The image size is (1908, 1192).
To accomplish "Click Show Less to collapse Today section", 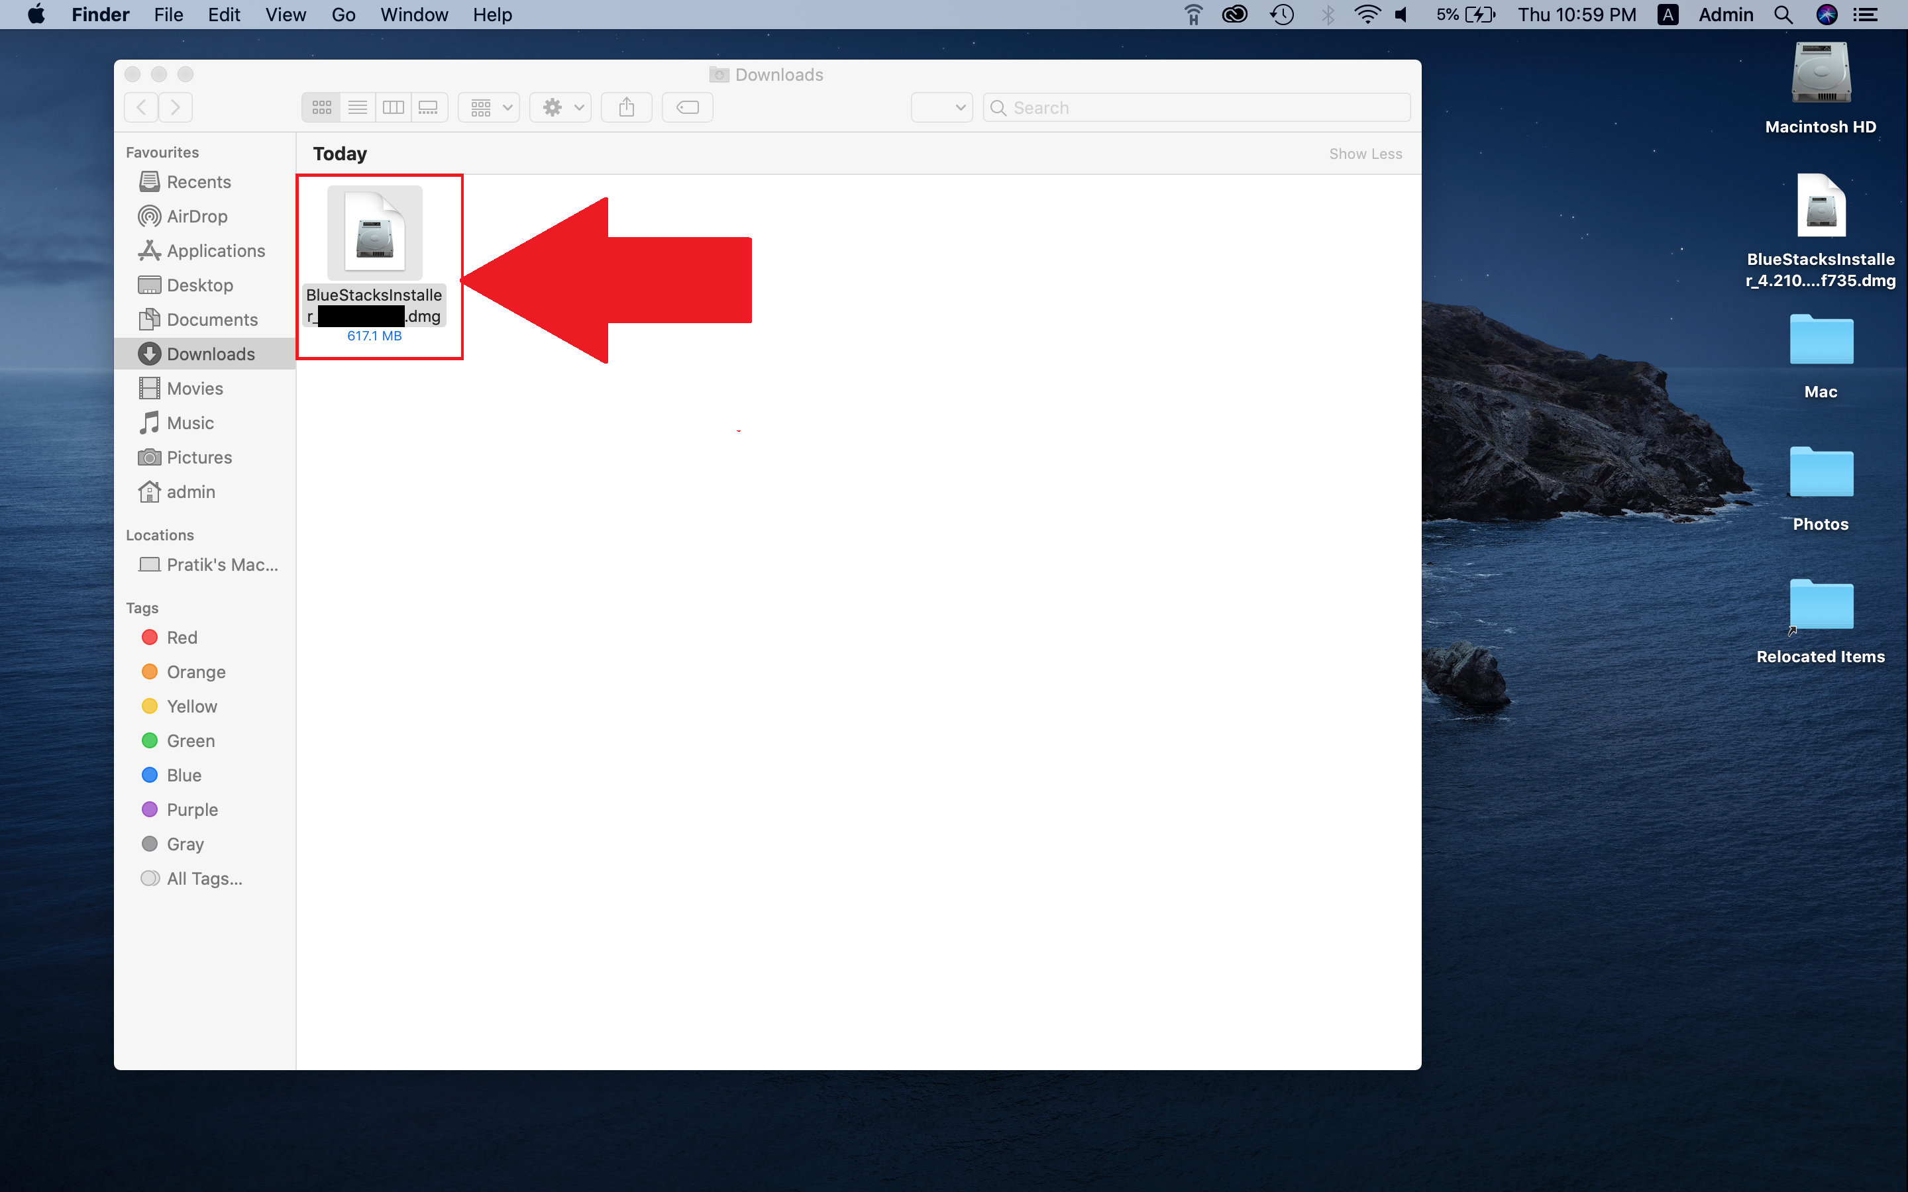I will point(1364,152).
